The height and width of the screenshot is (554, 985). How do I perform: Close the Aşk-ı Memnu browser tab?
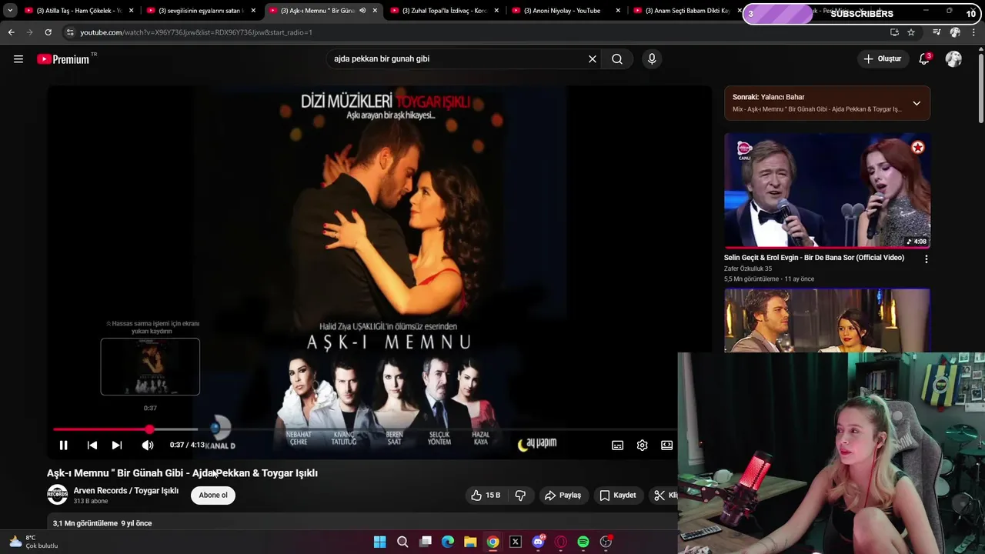point(375,11)
